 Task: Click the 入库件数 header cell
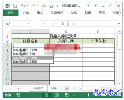pyautogui.click(x=98, y=41)
